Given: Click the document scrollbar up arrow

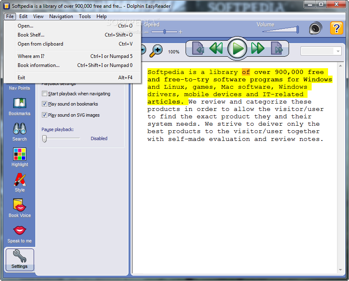Looking at the screenshot, I should tap(340, 66).
